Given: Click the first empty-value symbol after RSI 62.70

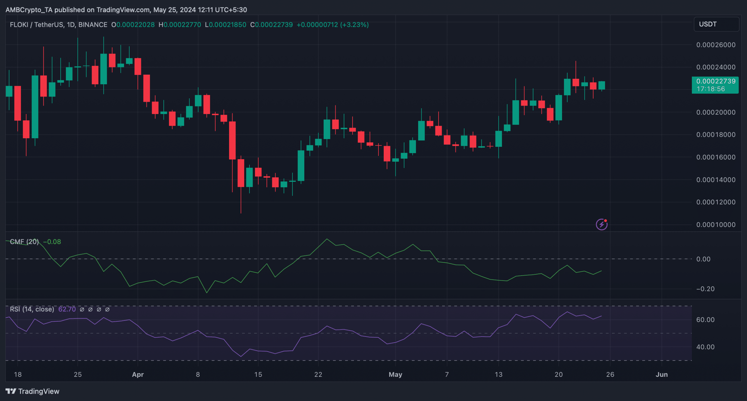Looking at the screenshot, I should pyautogui.click(x=82, y=309).
